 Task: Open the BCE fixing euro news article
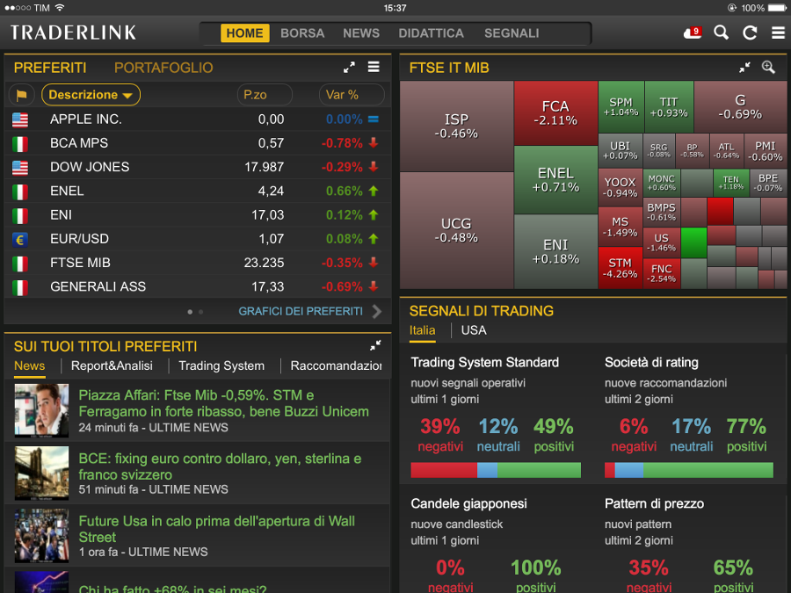tap(220, 466)
